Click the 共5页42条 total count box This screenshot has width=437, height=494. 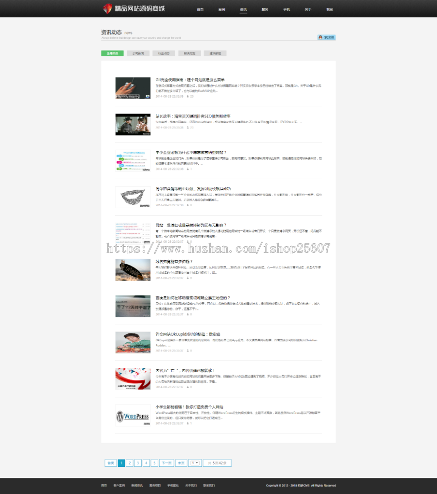pos(217,463)
